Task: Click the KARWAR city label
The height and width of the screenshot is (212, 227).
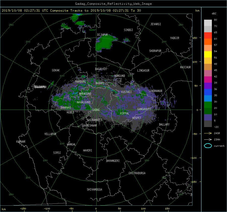Action: (x=21, y=141)
